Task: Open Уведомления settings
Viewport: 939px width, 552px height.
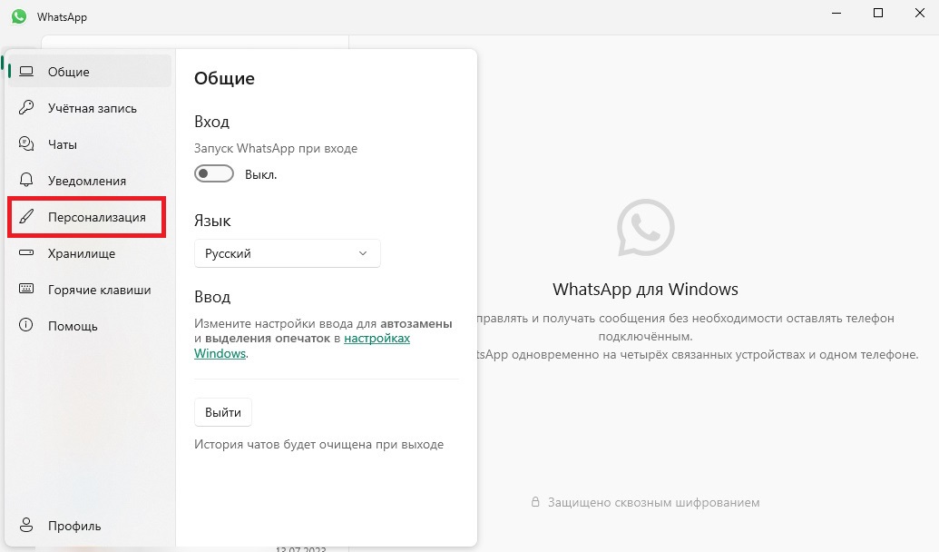Action: pyautogui.click(x=90, y=181)
